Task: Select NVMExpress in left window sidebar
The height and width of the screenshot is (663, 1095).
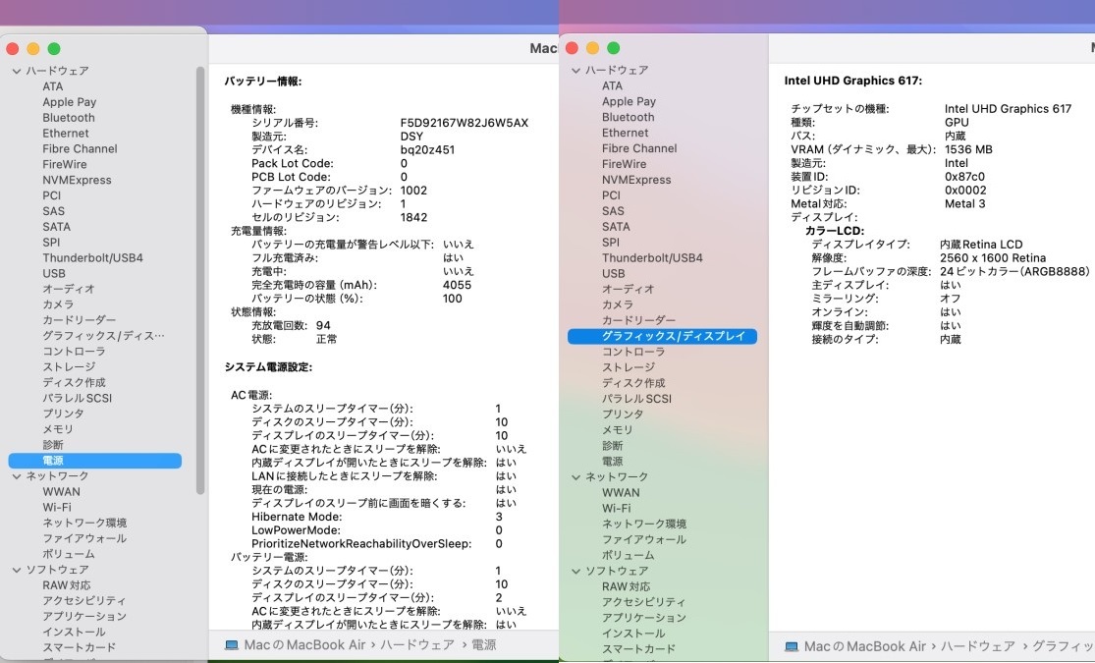Action: [77, 181]
